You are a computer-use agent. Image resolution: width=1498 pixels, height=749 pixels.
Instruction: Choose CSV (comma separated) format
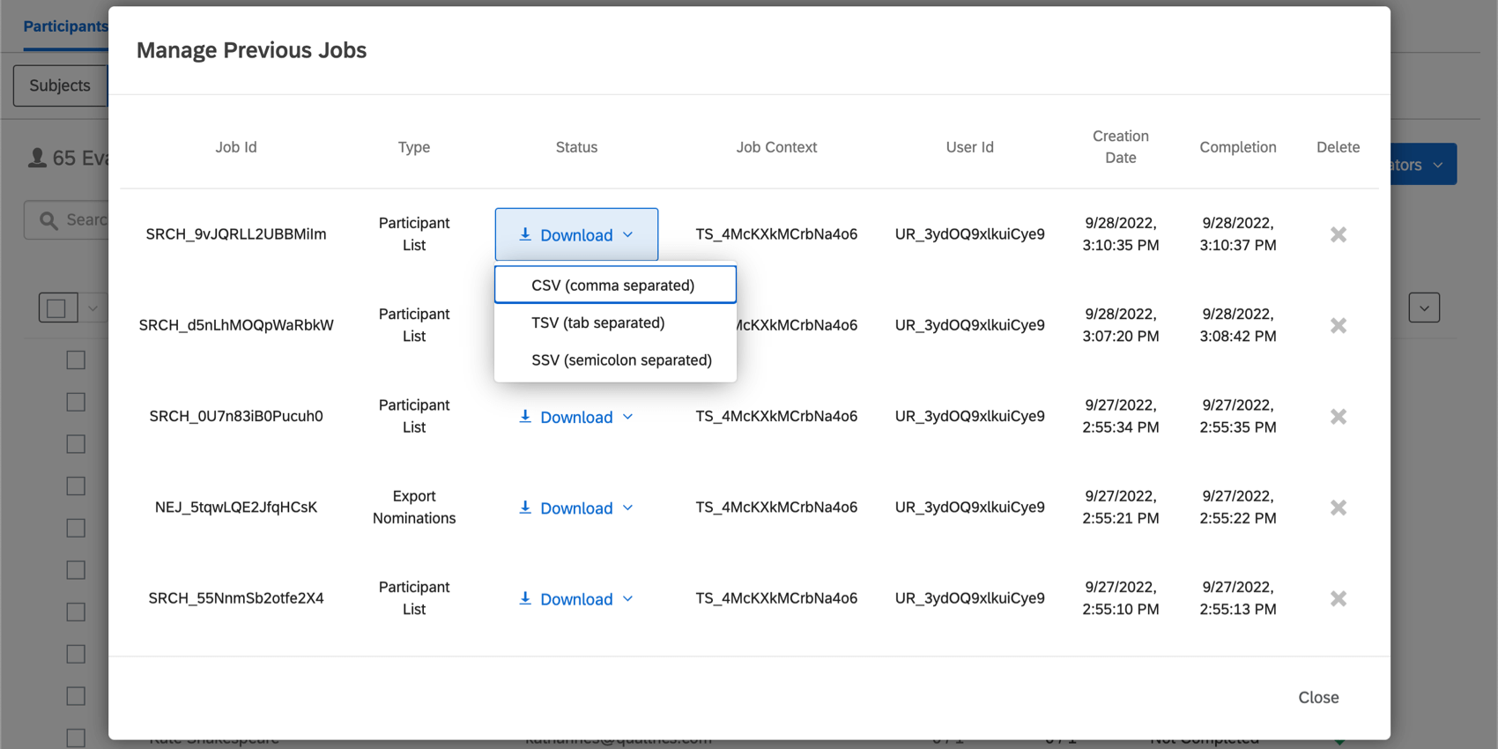pos(613,285)
